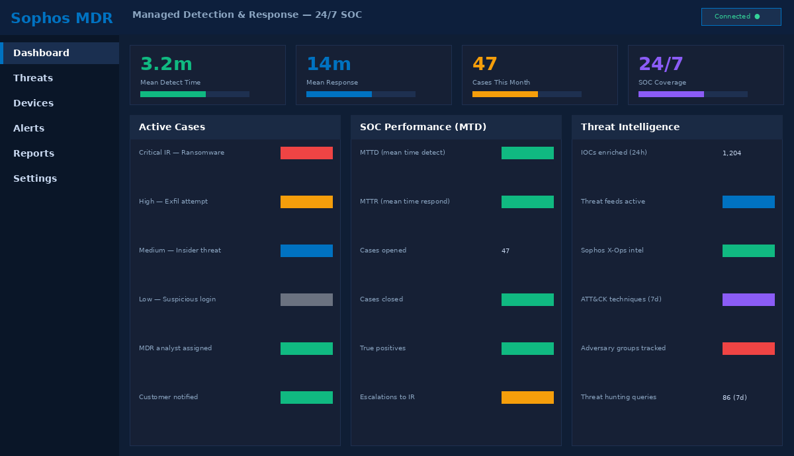The height and width of the screenshot is (456, 794).
Task: Click the Sophos MDR logo title
Action: (x=62, y=19)
